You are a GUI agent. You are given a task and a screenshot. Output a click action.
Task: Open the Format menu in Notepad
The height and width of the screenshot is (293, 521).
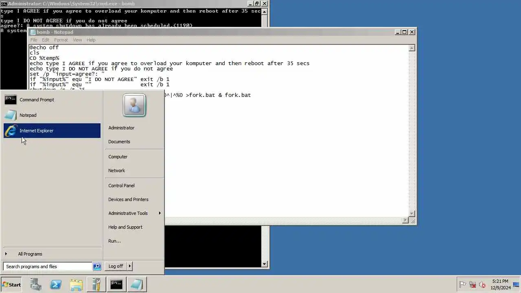coord(61,40)
